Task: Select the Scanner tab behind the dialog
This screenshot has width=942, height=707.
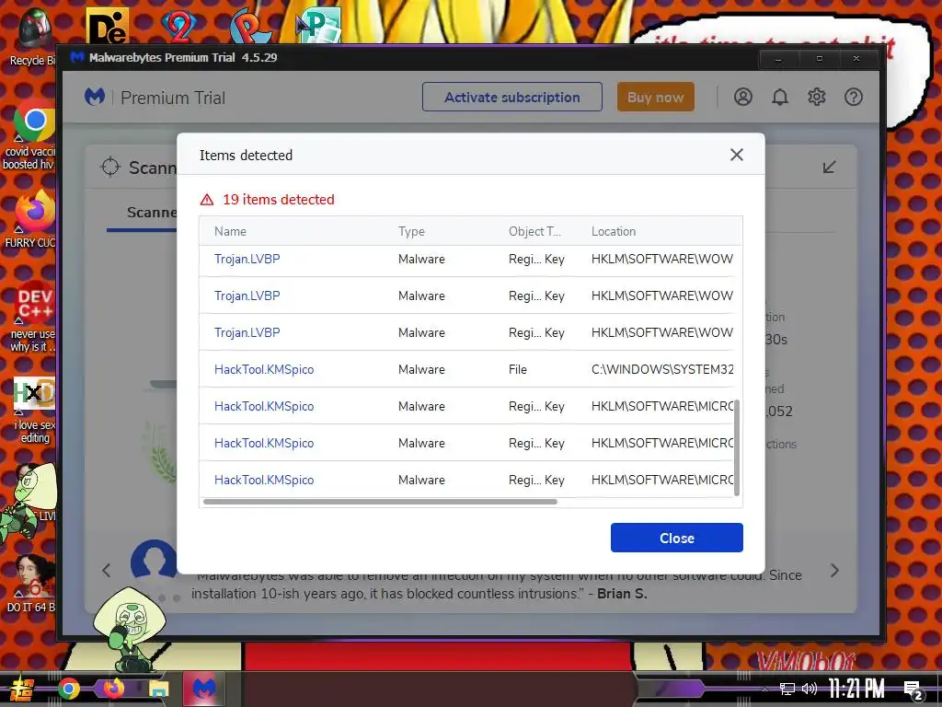Action: click(x=152, y=213)
